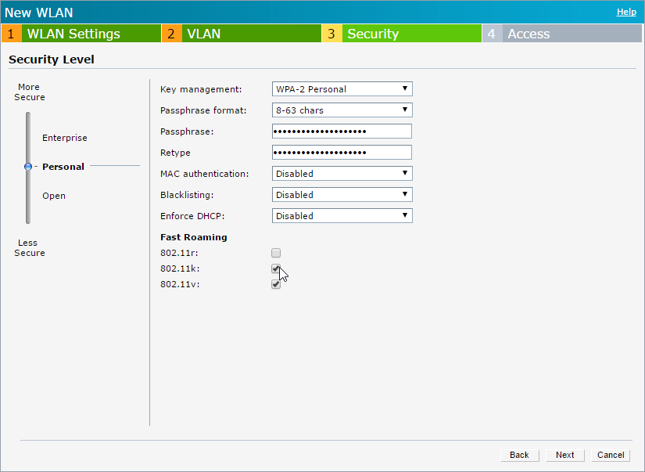This screenshot has width=645, height=472.
Task: Click the Fast Roaming heading
Action: pos(194,237)
